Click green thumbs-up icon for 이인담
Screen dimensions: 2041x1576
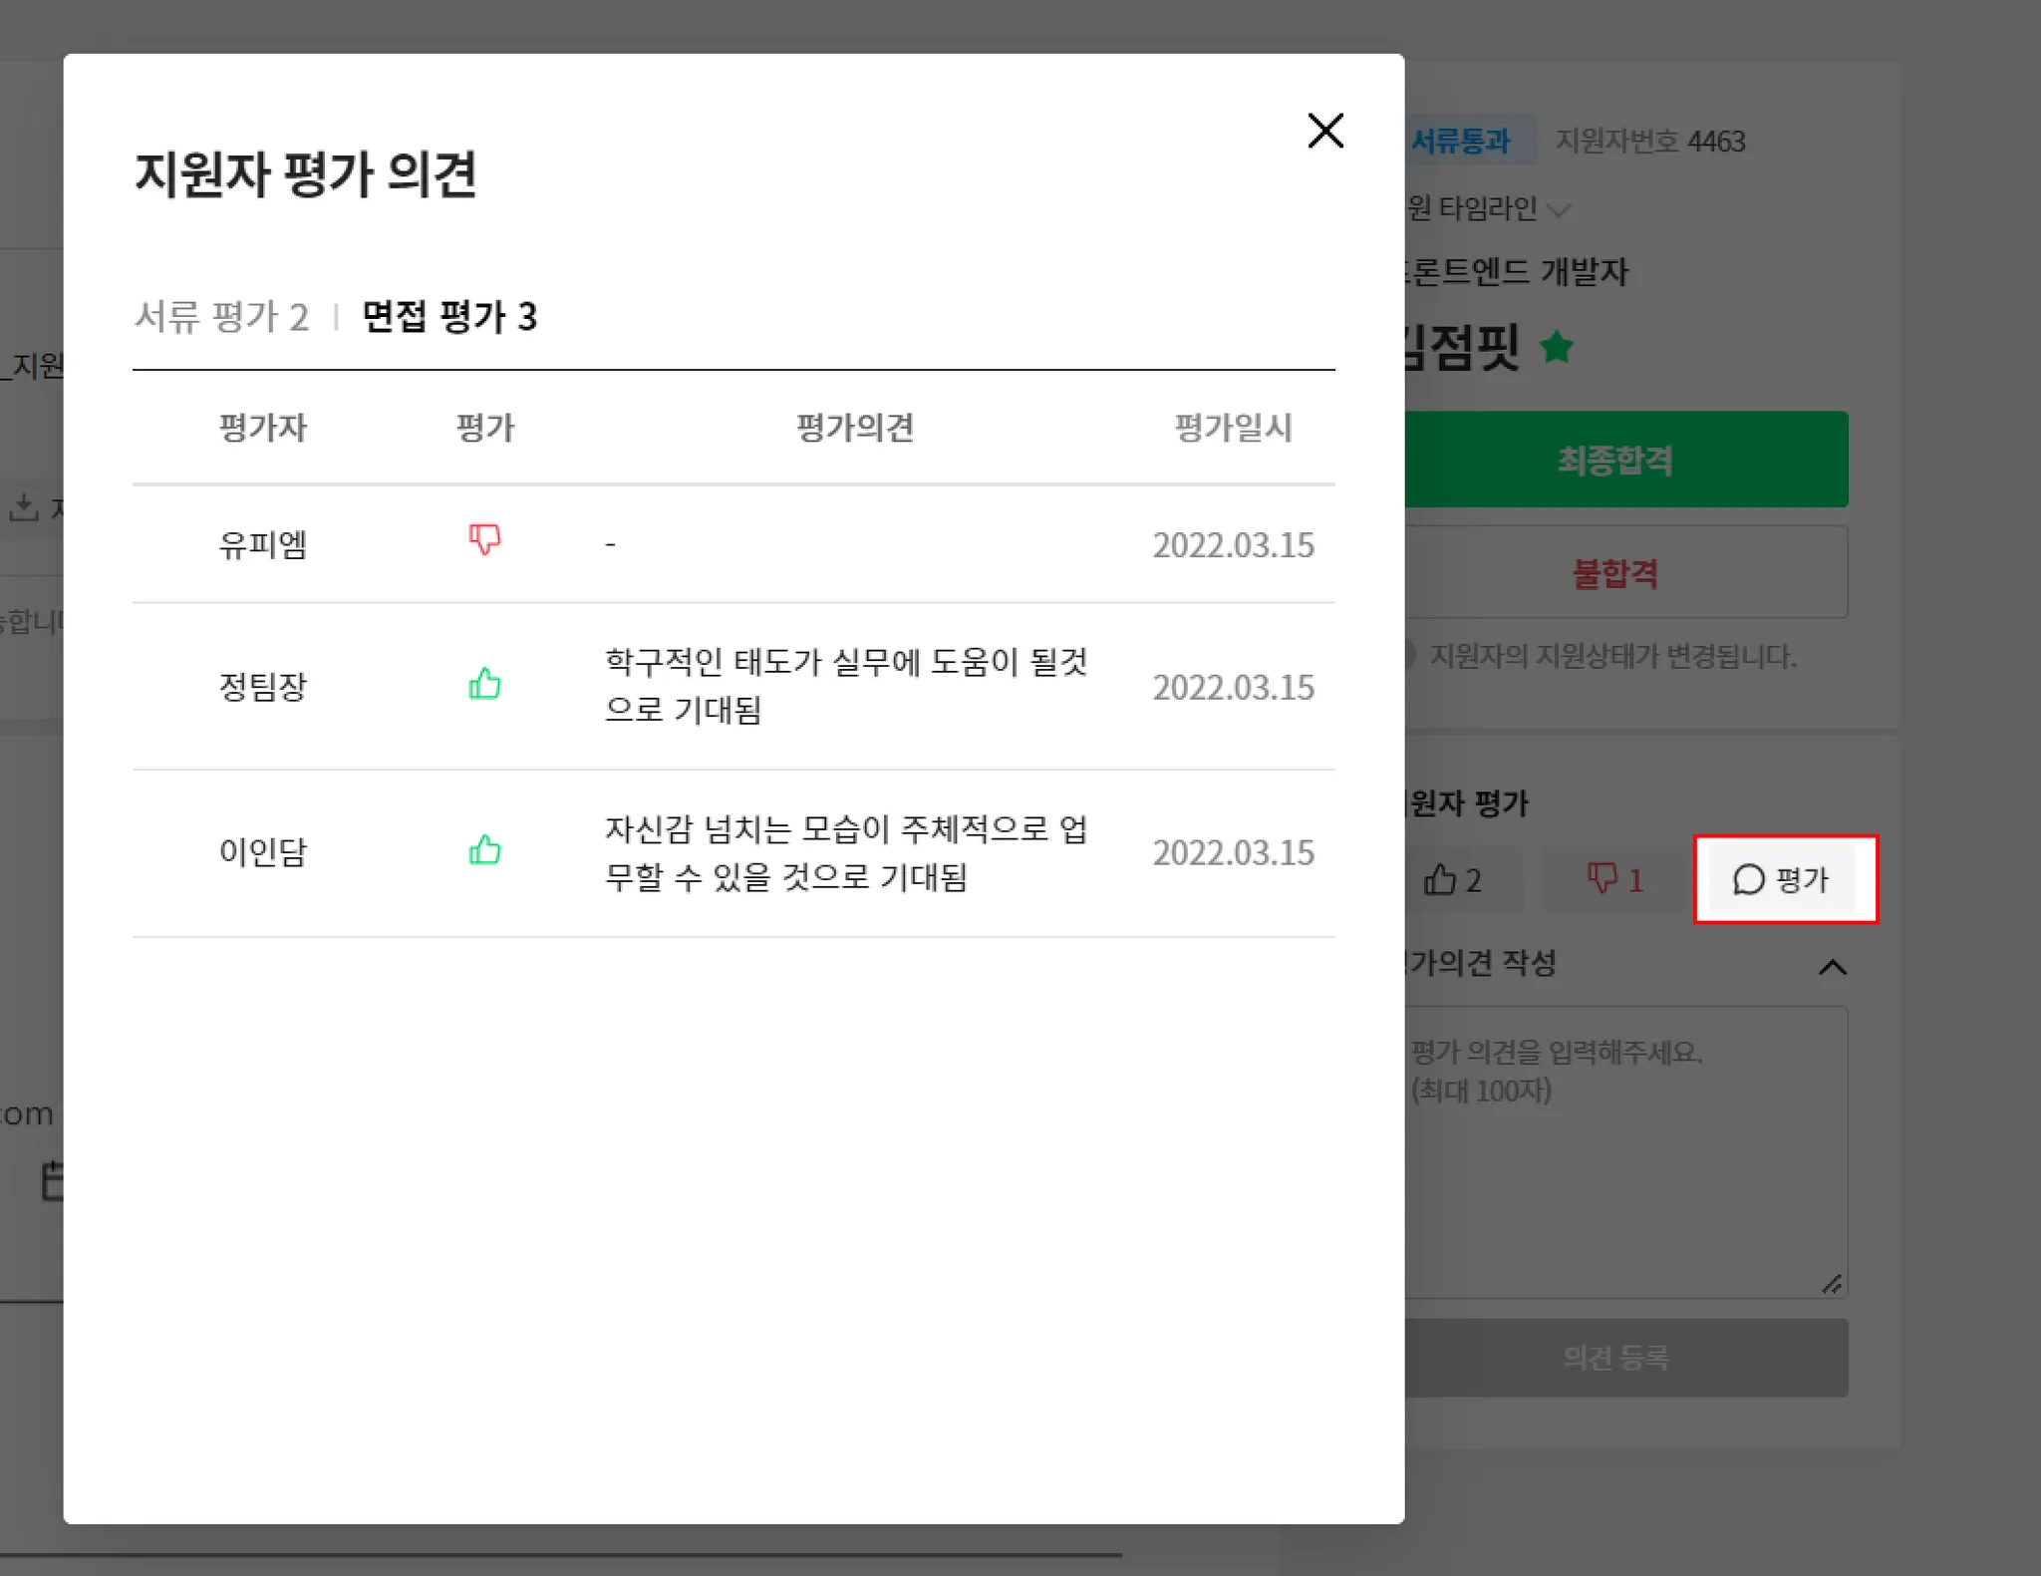tap(484, 850)
